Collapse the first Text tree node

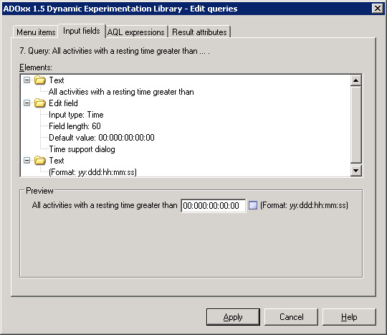point(27,80)
